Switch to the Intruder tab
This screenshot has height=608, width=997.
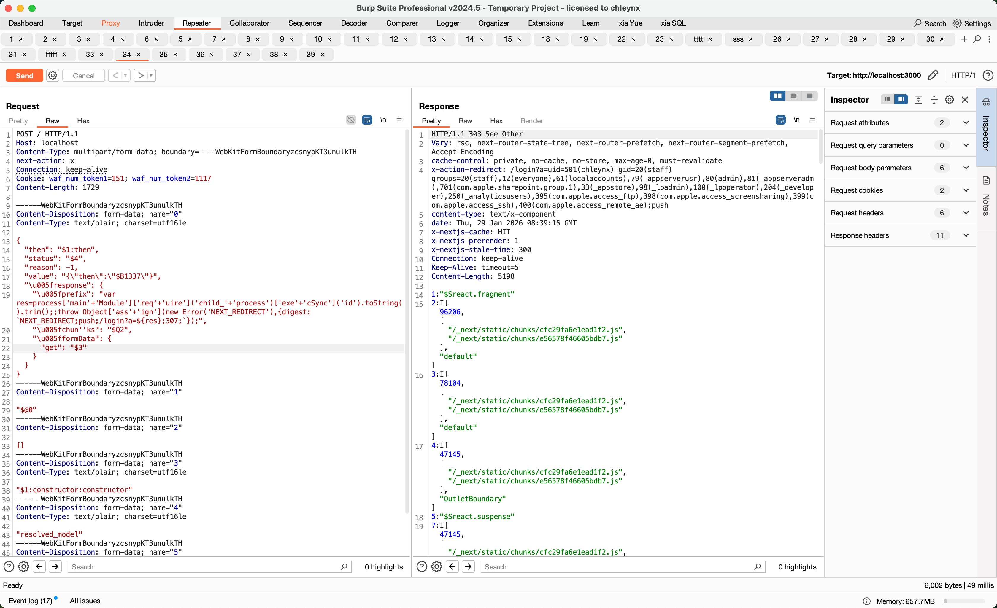pyautogui.click(x=151, y=23)
